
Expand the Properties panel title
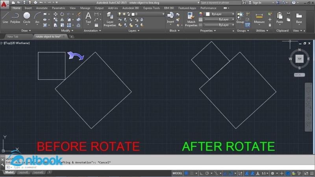(x=208, y=31)
